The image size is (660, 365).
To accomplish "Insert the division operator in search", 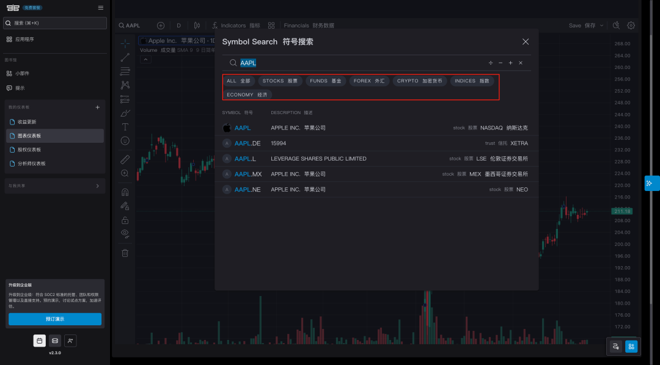I will coord(490,63).
